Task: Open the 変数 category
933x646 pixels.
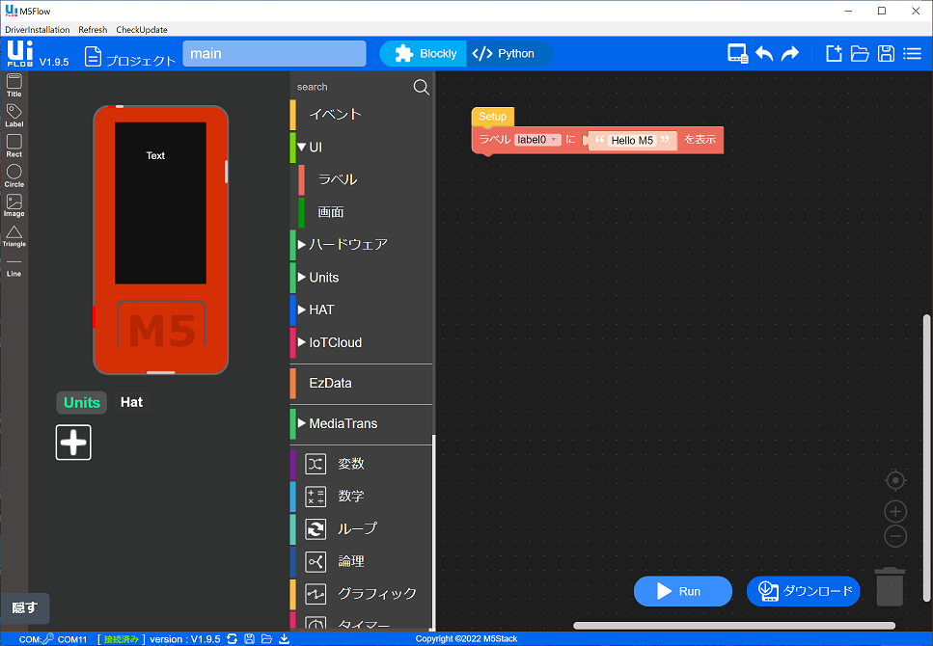Action: [361, 464]
